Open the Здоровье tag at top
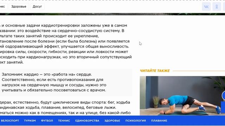Viewport: 225px width, 126px height. tap(19, 7)
